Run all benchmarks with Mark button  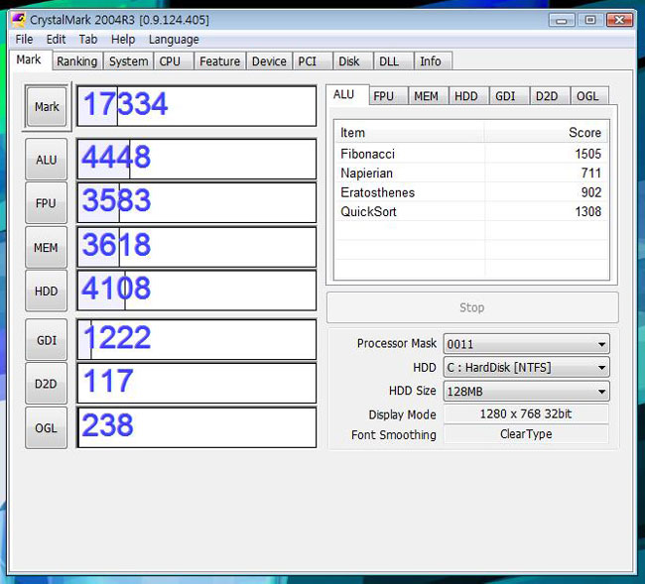click(47, 107)
